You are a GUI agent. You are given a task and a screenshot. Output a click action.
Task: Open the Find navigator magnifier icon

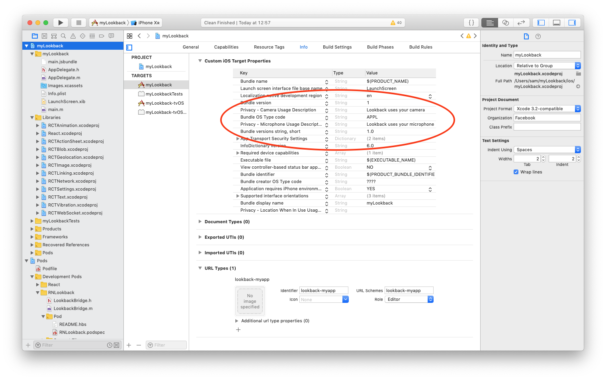click(63, 36)
